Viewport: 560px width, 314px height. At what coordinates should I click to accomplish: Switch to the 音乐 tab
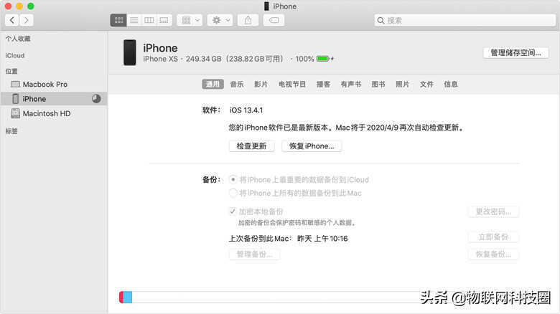click(237, 84)
